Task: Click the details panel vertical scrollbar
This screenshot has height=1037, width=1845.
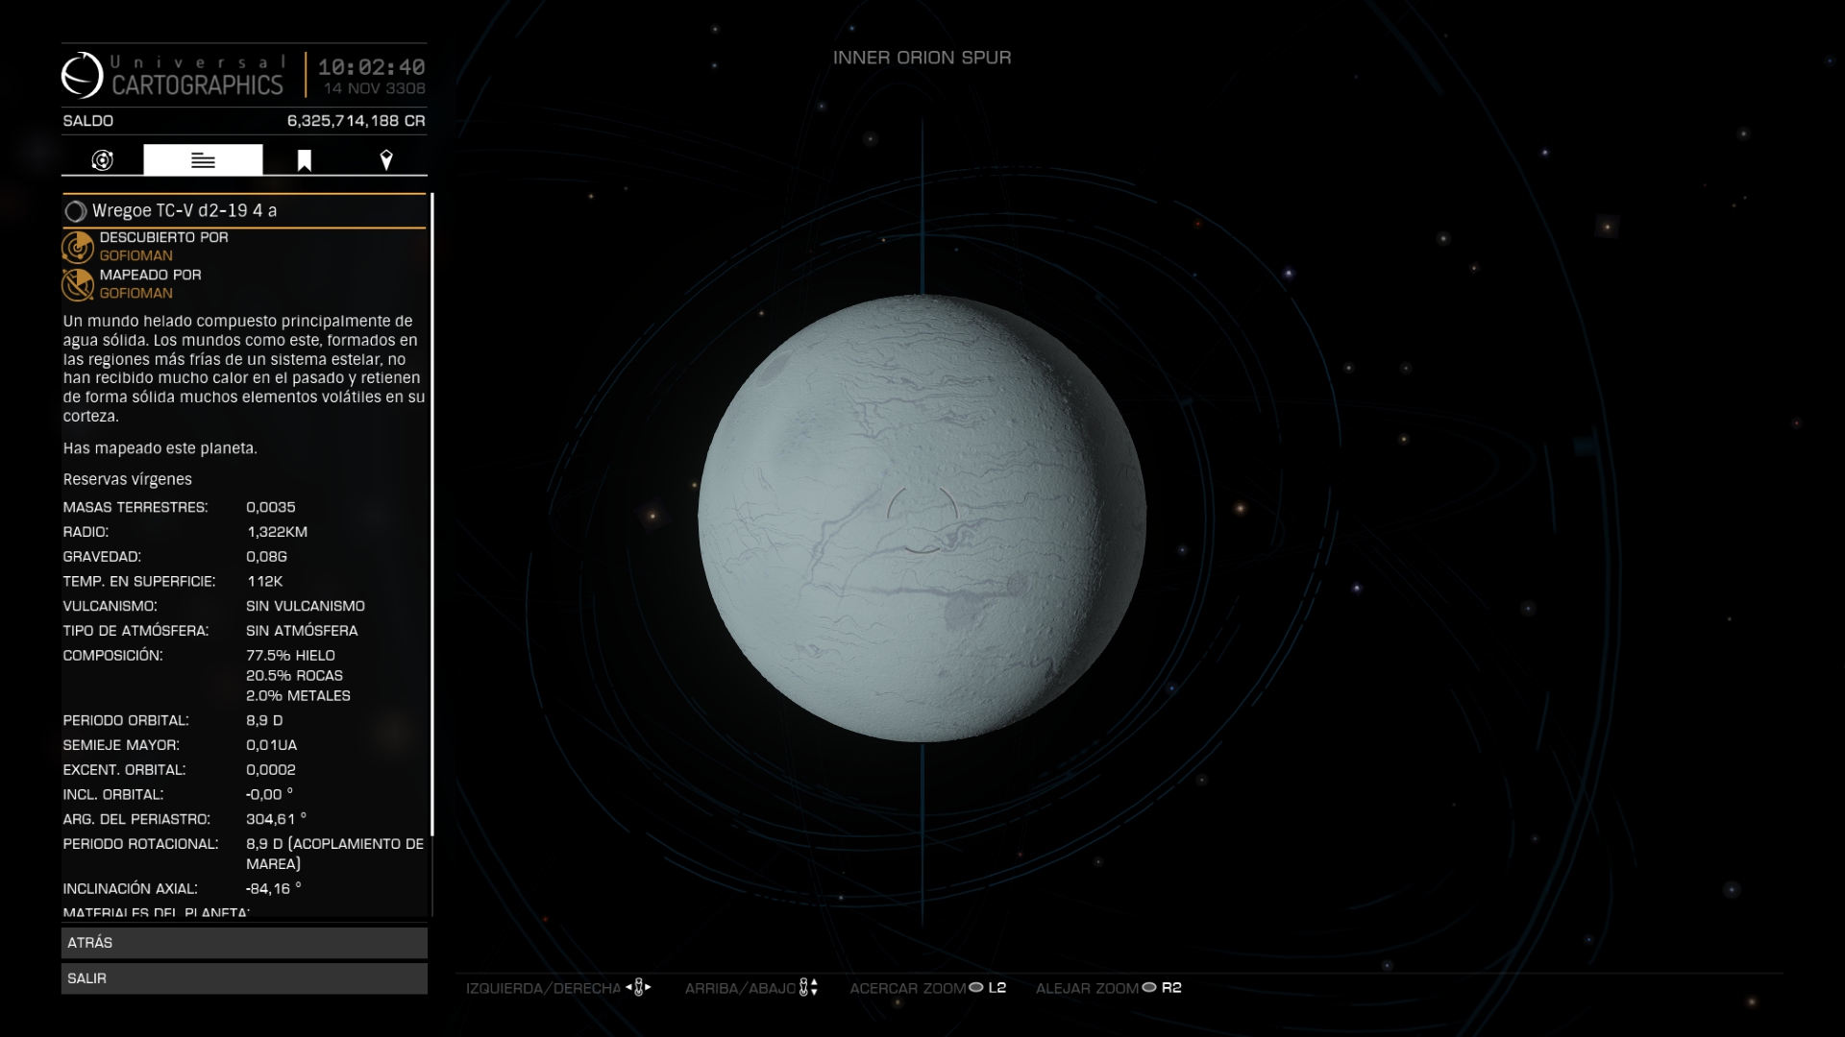Action: [x=432, y=514]
